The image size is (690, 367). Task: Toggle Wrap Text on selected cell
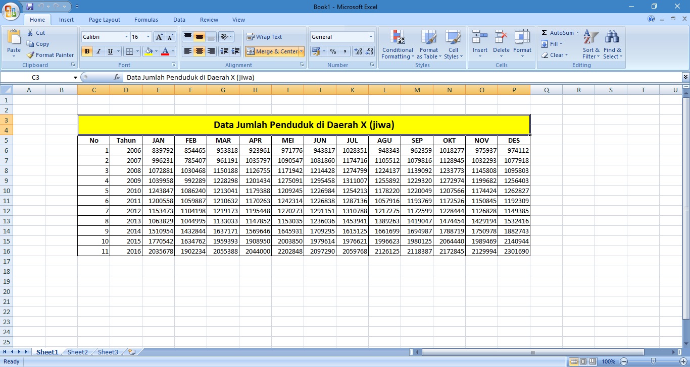coord(264,37)
